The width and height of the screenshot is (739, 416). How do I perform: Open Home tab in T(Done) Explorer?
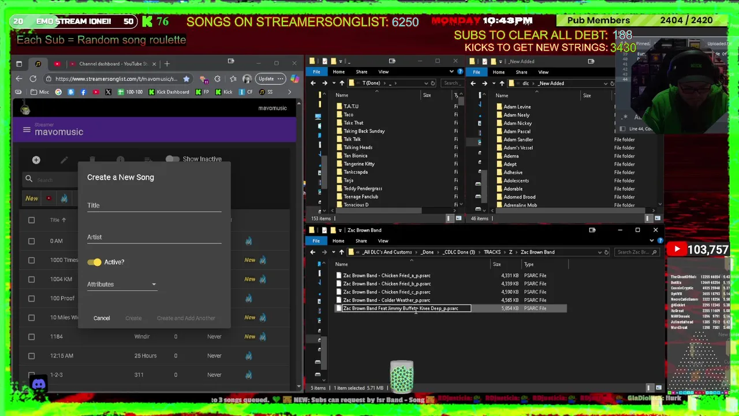click(x=339, y=72)
